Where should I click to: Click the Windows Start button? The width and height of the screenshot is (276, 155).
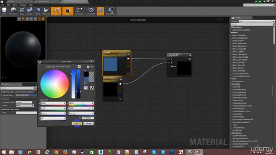click(3, 152)
